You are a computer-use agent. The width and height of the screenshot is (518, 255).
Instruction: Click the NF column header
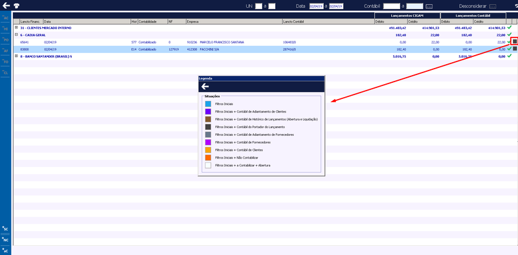coord(177,21)
